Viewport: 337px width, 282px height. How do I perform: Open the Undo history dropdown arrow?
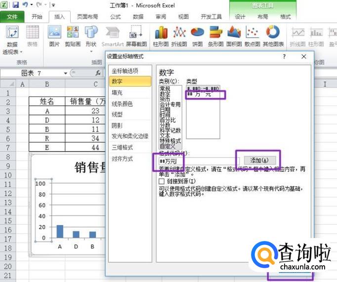click(32, 5)
